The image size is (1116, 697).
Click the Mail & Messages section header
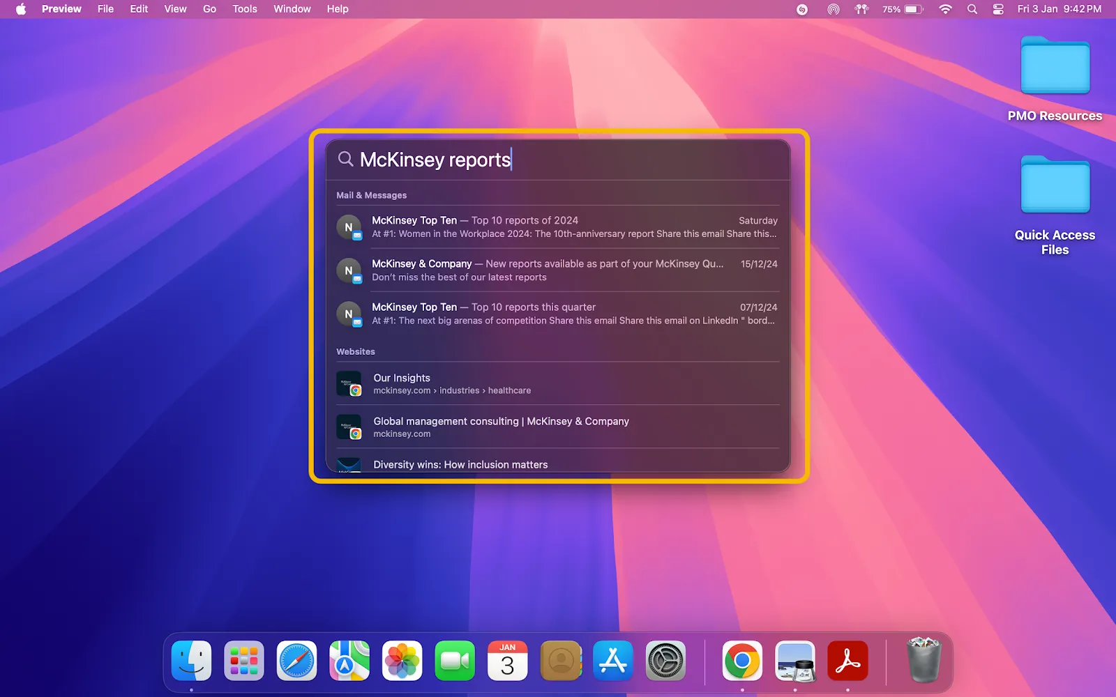371,195
